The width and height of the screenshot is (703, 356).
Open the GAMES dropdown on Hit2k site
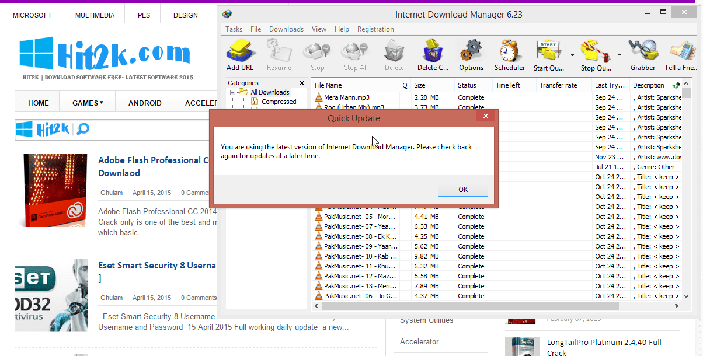(88, 103)
